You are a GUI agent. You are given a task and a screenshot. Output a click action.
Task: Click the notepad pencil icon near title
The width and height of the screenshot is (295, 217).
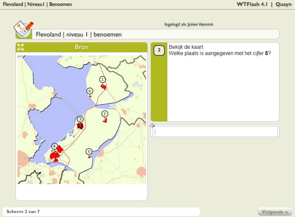click(23, 29)
